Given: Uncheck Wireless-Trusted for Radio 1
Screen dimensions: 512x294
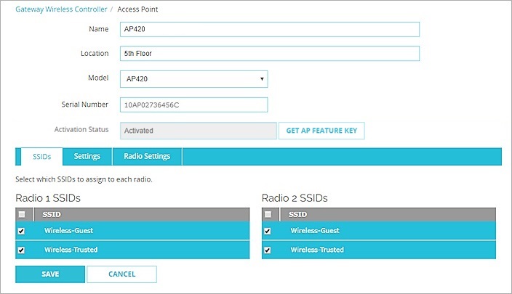Looking at the screenshot, I should click(x=21, y=250).
